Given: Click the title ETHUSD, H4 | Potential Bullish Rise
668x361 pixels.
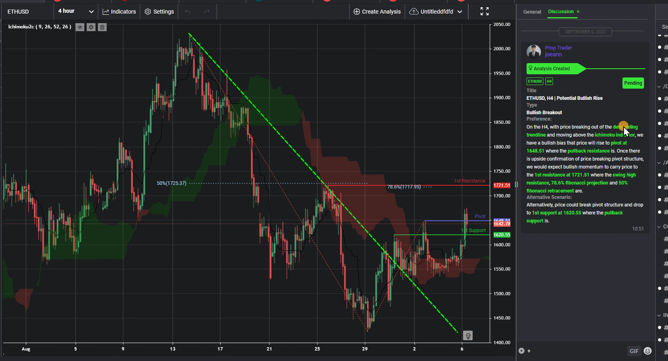Looking at the screenshot, I should tap(564, 98).
